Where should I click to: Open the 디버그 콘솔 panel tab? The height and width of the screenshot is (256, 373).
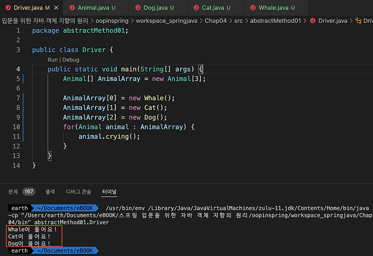(x=79, y=192)
